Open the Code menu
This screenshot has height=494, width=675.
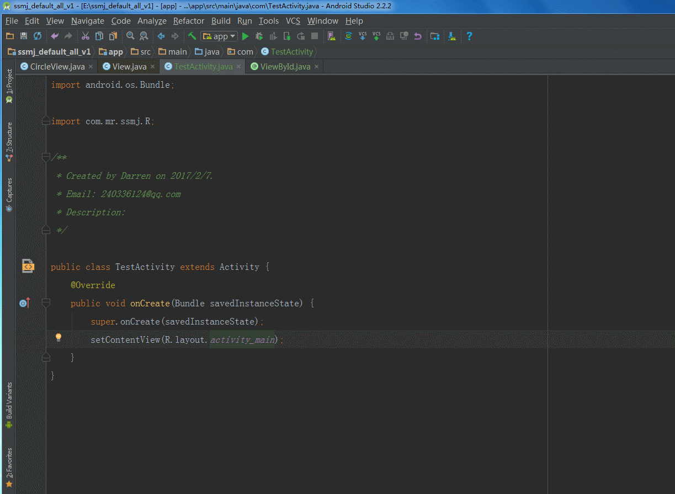click(121, 21)
